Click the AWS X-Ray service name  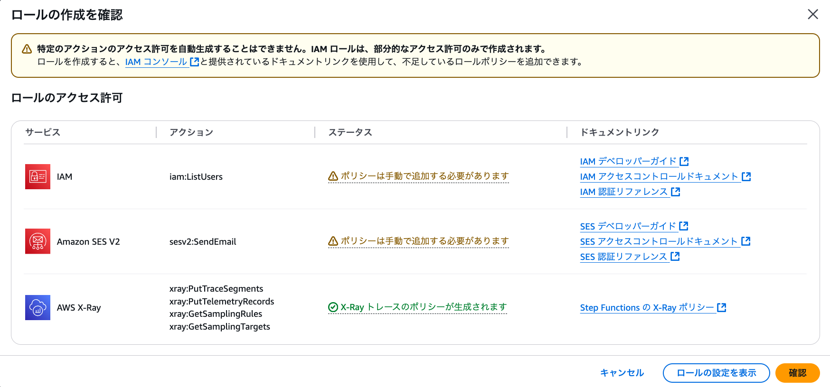(79, 308)
